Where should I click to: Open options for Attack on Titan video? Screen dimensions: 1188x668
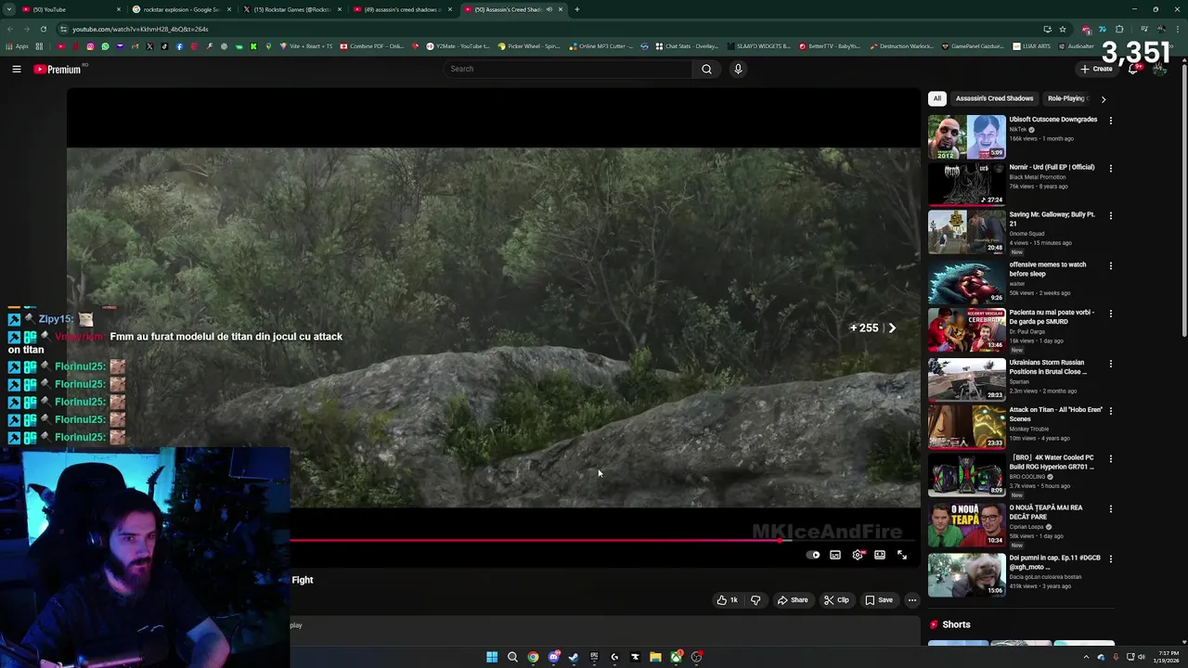(1110, 411)
